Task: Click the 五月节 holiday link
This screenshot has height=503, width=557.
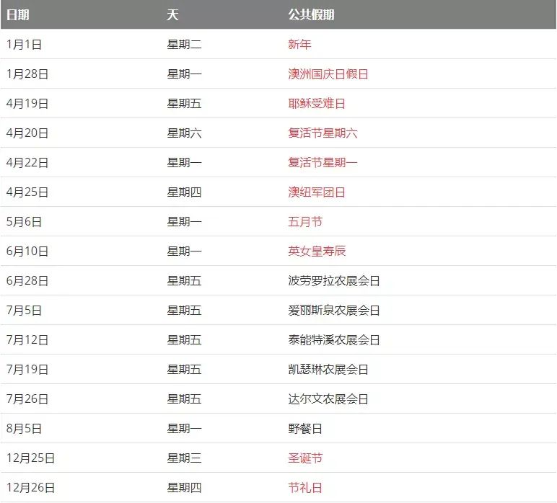Action: pos(305,222)
